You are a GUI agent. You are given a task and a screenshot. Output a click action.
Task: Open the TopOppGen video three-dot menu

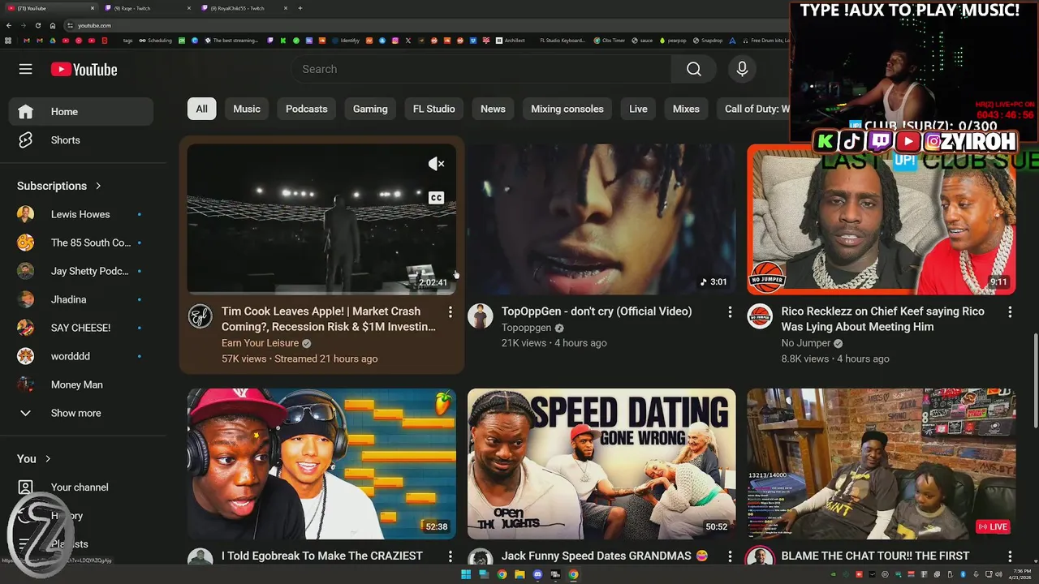(730, 311)
